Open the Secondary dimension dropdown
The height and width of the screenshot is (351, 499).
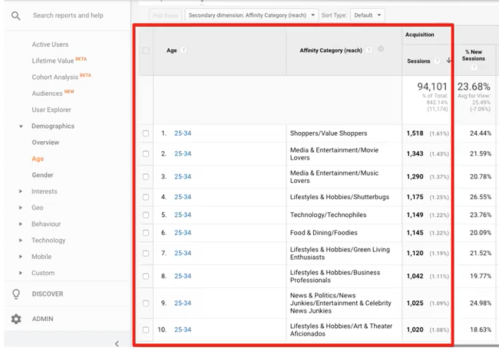pos(251,16)
